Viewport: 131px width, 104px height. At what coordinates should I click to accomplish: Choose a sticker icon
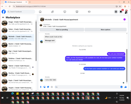(x=48, y=87)
